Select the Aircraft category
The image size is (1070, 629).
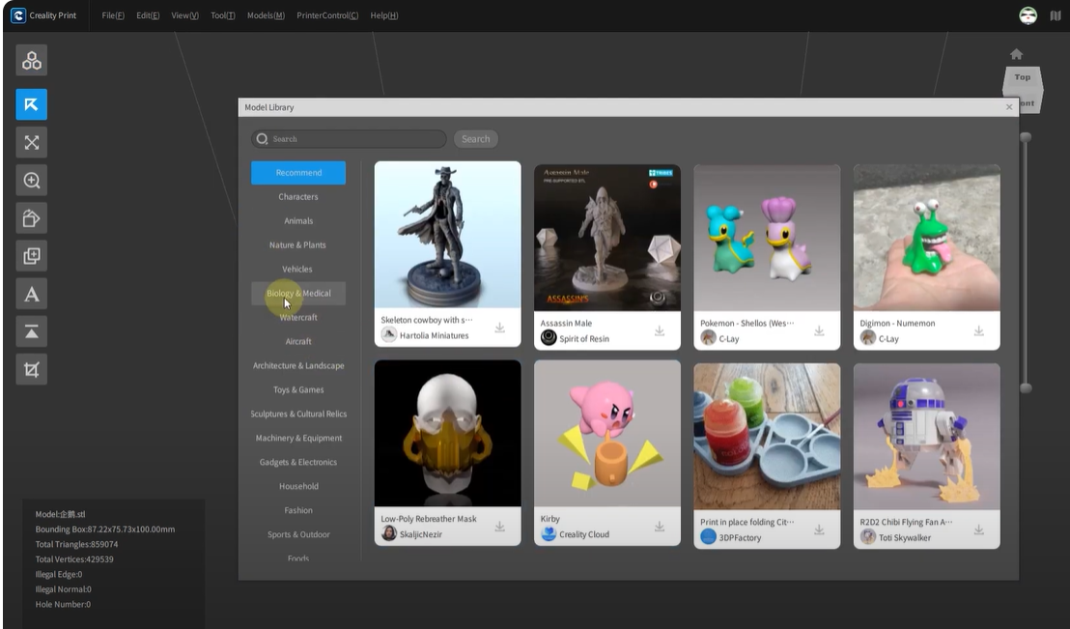pyautogui.click(x=298, y=341)
